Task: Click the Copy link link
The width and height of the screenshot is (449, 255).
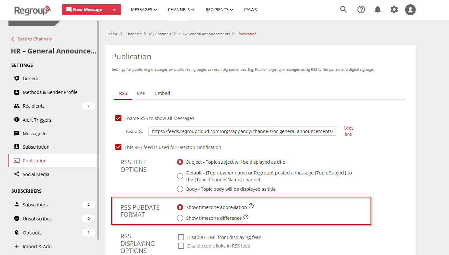Action: pyautogui.click(x=348, y=131)
